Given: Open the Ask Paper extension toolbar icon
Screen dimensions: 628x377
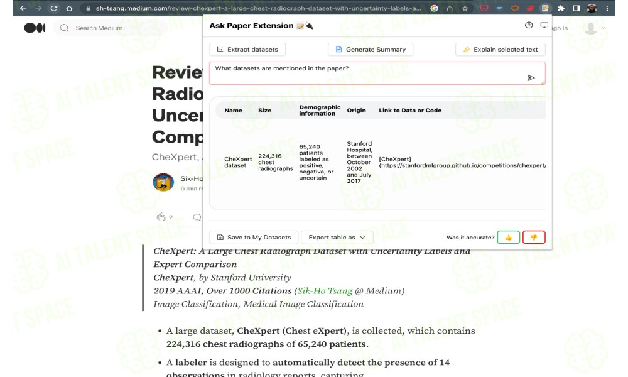Looking at the screenshot, I should tap(545, 8).
